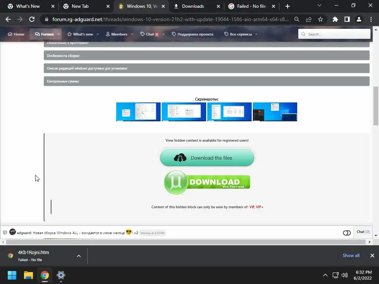The width and height of the screenshot is (379, 284).
Task: Share this page using the share icon
Action: click(309, 19)
